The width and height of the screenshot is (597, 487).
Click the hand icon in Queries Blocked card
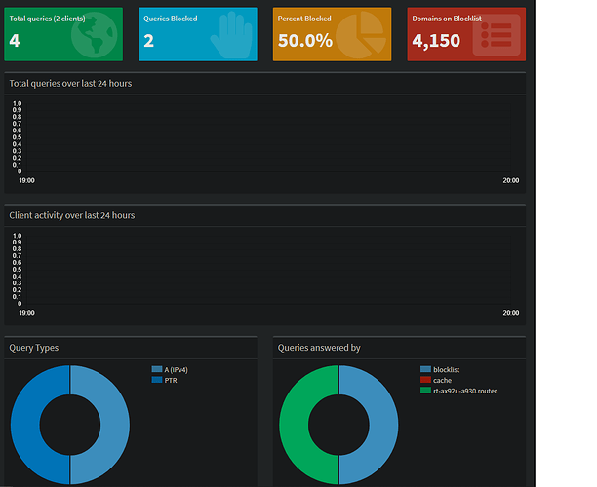232,35
